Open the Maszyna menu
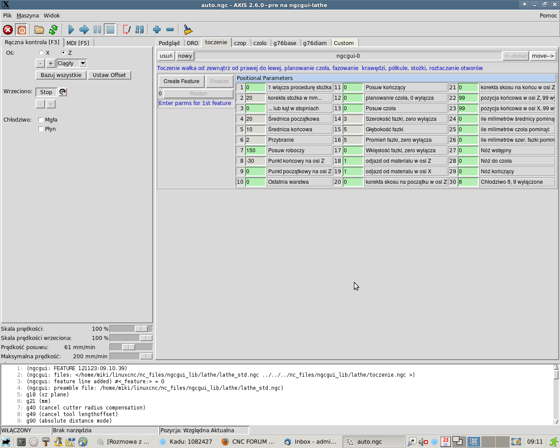This screenshot has width=560, height=448. (x=28, y=15)
